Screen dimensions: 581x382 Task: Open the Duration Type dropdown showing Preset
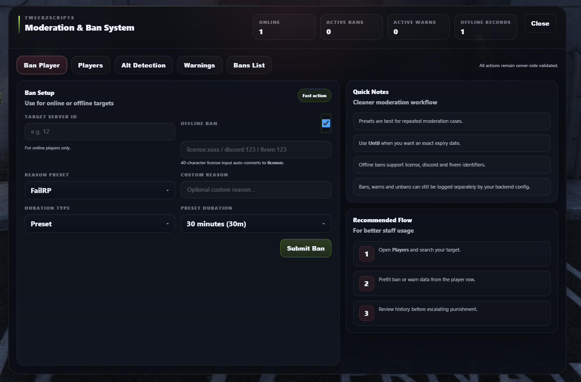(100, 224)
